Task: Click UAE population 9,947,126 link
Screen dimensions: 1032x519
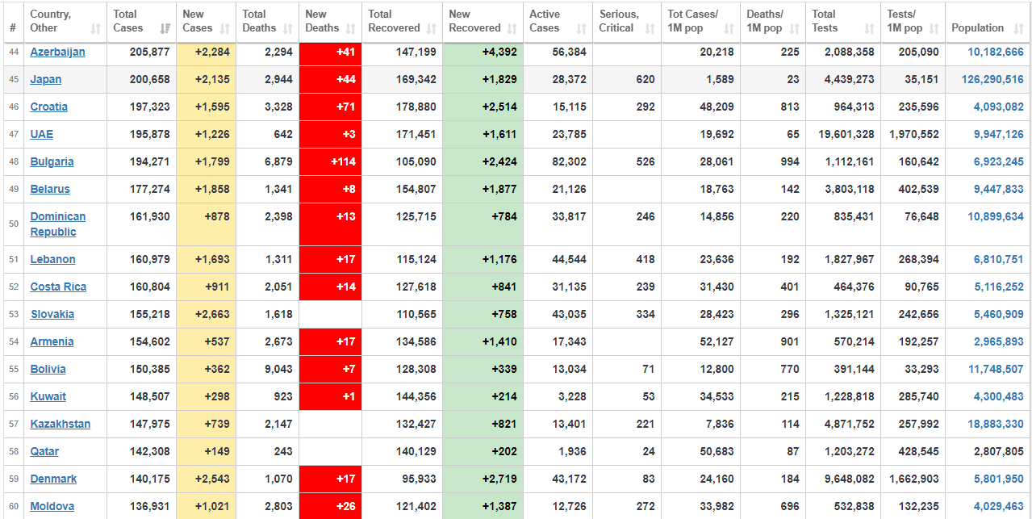Action: pyautogui.click(x=999, y=134)
